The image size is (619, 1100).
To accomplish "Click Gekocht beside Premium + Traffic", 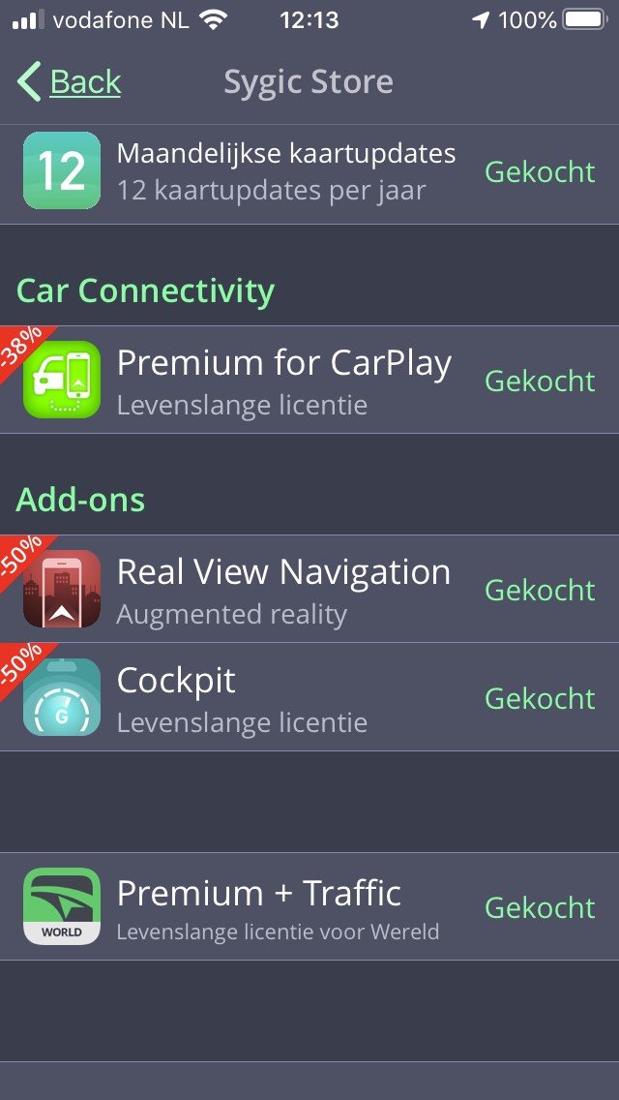I will (540, 907).
